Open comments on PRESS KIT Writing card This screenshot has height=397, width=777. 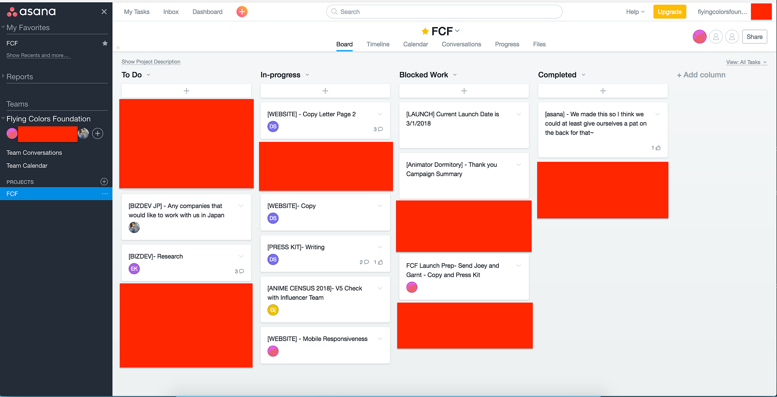point(364,262)
